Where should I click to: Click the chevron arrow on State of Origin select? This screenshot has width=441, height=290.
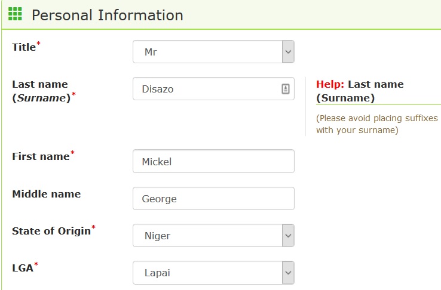[x=288, y=236]
